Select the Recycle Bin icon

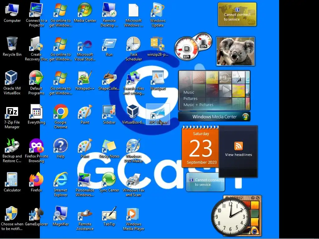point(12,47)
